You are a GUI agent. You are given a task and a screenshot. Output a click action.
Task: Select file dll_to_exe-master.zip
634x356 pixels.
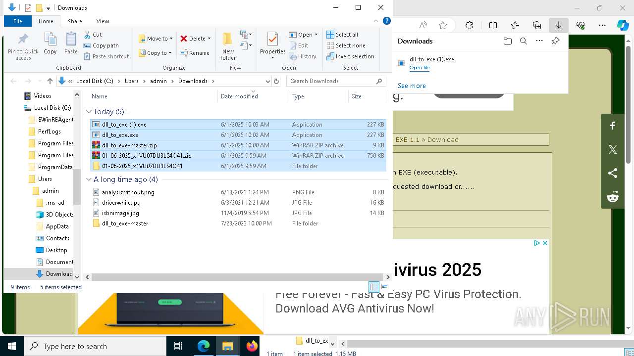point(238,145)
